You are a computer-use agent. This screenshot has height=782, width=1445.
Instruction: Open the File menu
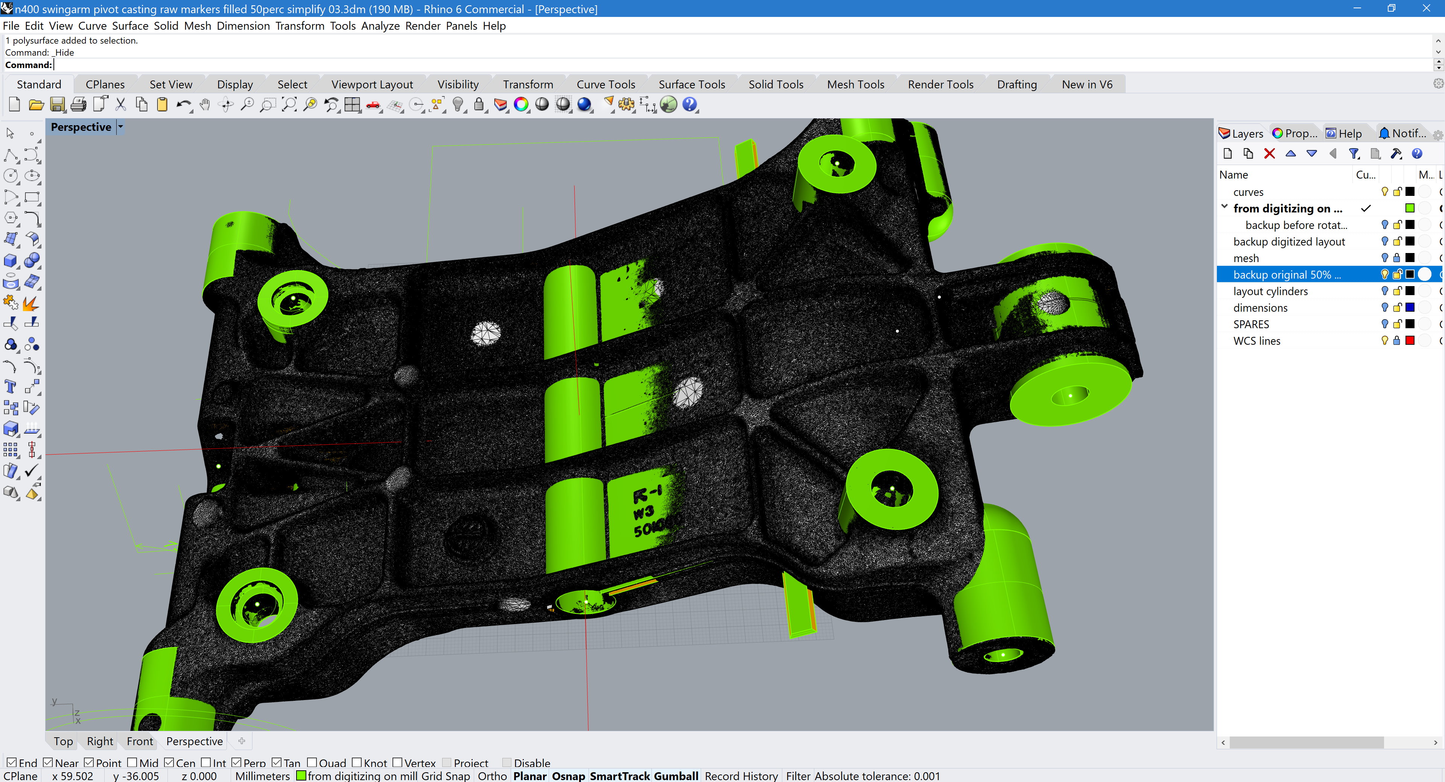click(x=11, y=26)
